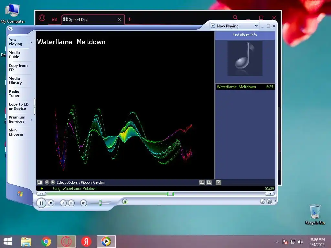This screenshot has height=248, width=331.
Task: Open system volume tray icon
Action: pyautogui.click(x=301, y=242)
